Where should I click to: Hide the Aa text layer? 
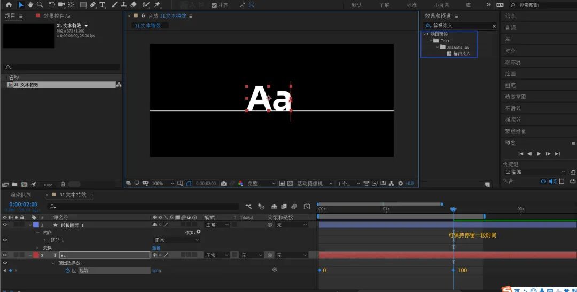(x=5, y=255)
